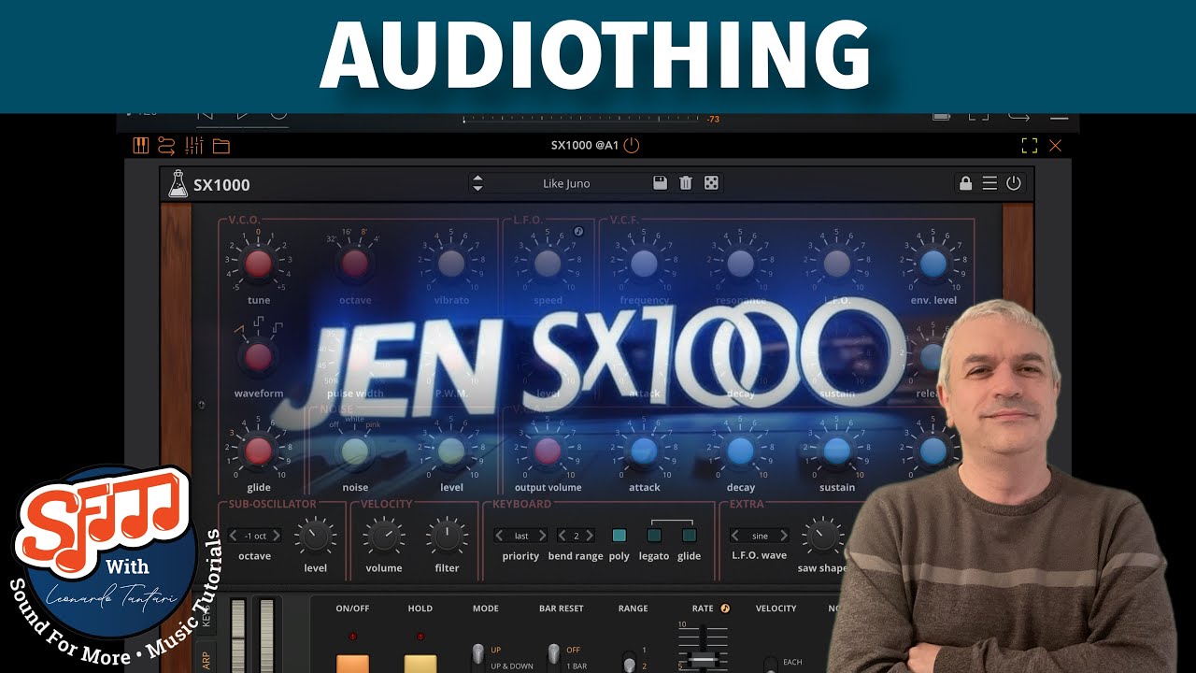Image resolution: width=1196 pixels, height=673 pixels.
Task: Toggle the L.F.O. tempo sync note icon
Action: [x=578, y=231]
